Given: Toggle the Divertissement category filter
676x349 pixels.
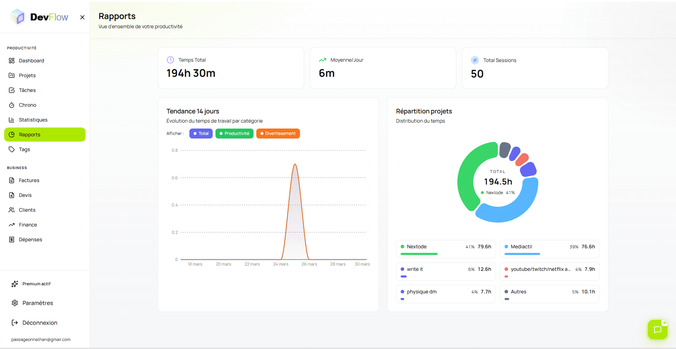Looking at the screenshot, I should 278,133.
